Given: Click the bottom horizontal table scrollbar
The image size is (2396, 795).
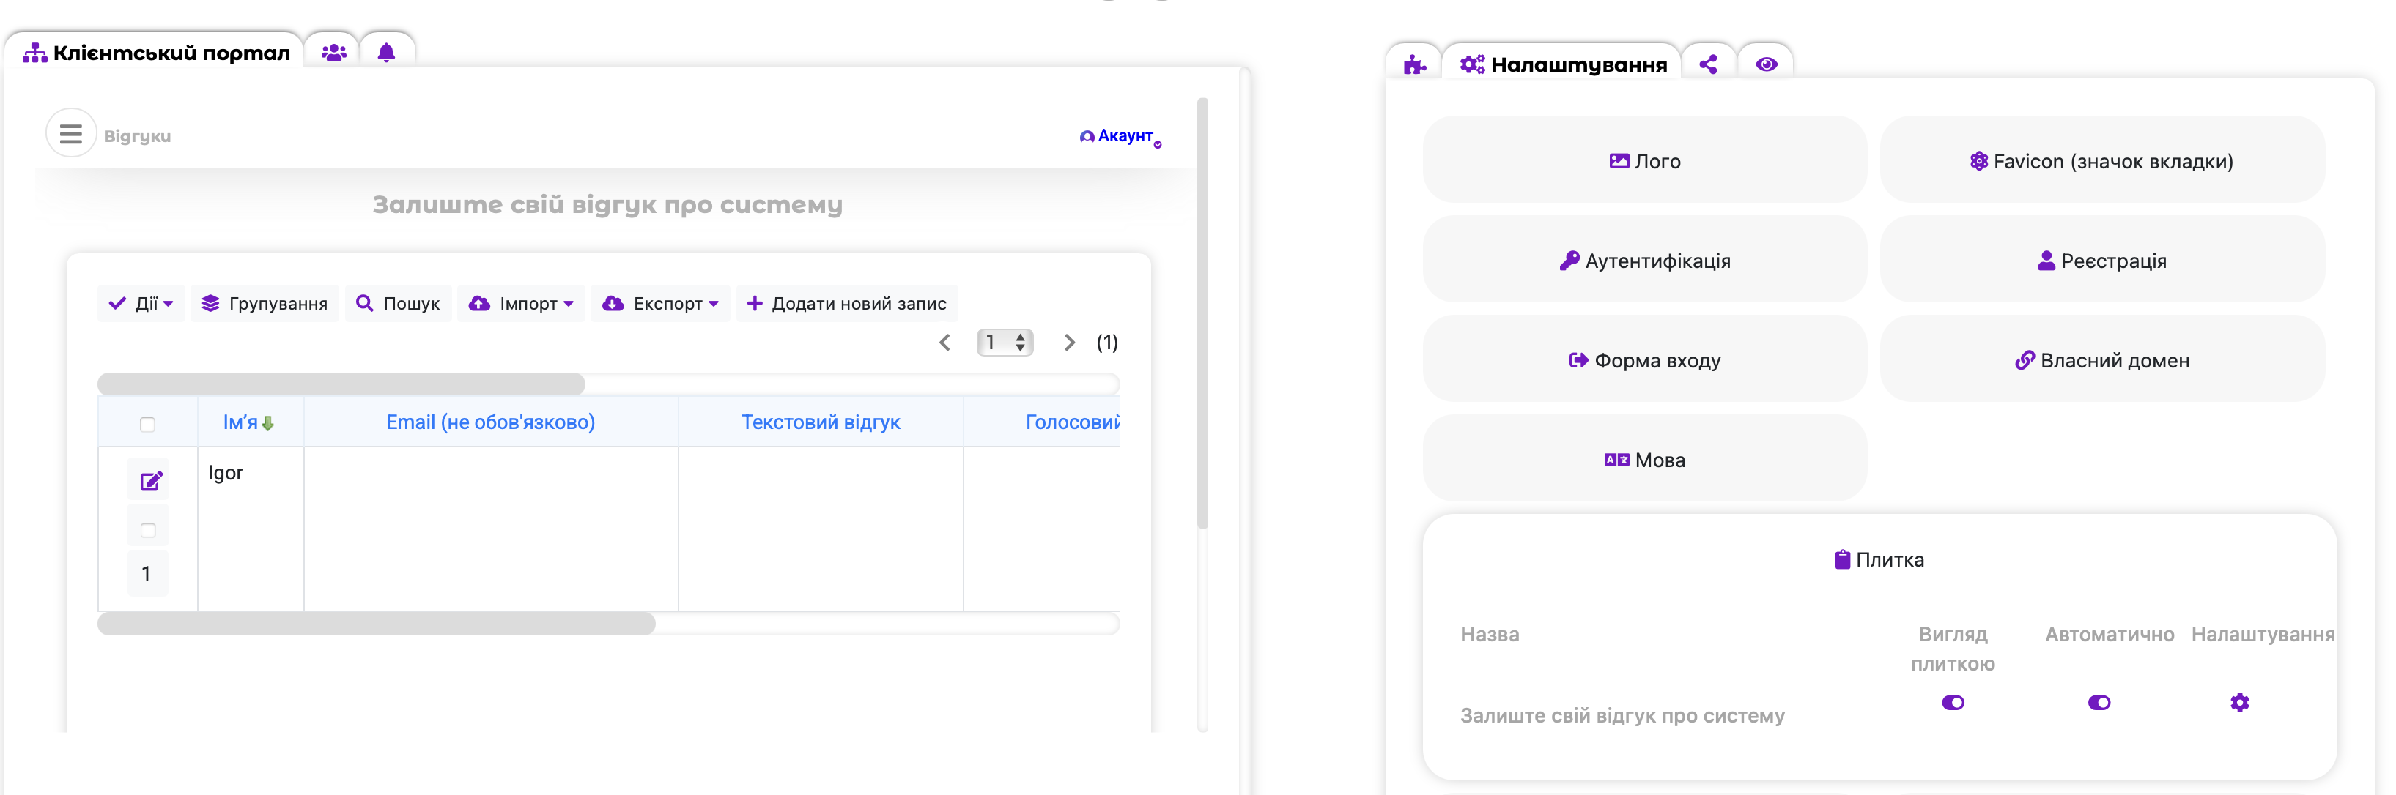Looking at the screenshot, I should tap(376, 623).
